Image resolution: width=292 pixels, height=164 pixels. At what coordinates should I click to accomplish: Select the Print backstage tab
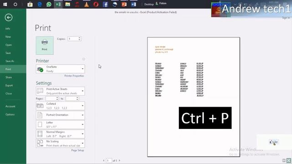tap(13, 69)
